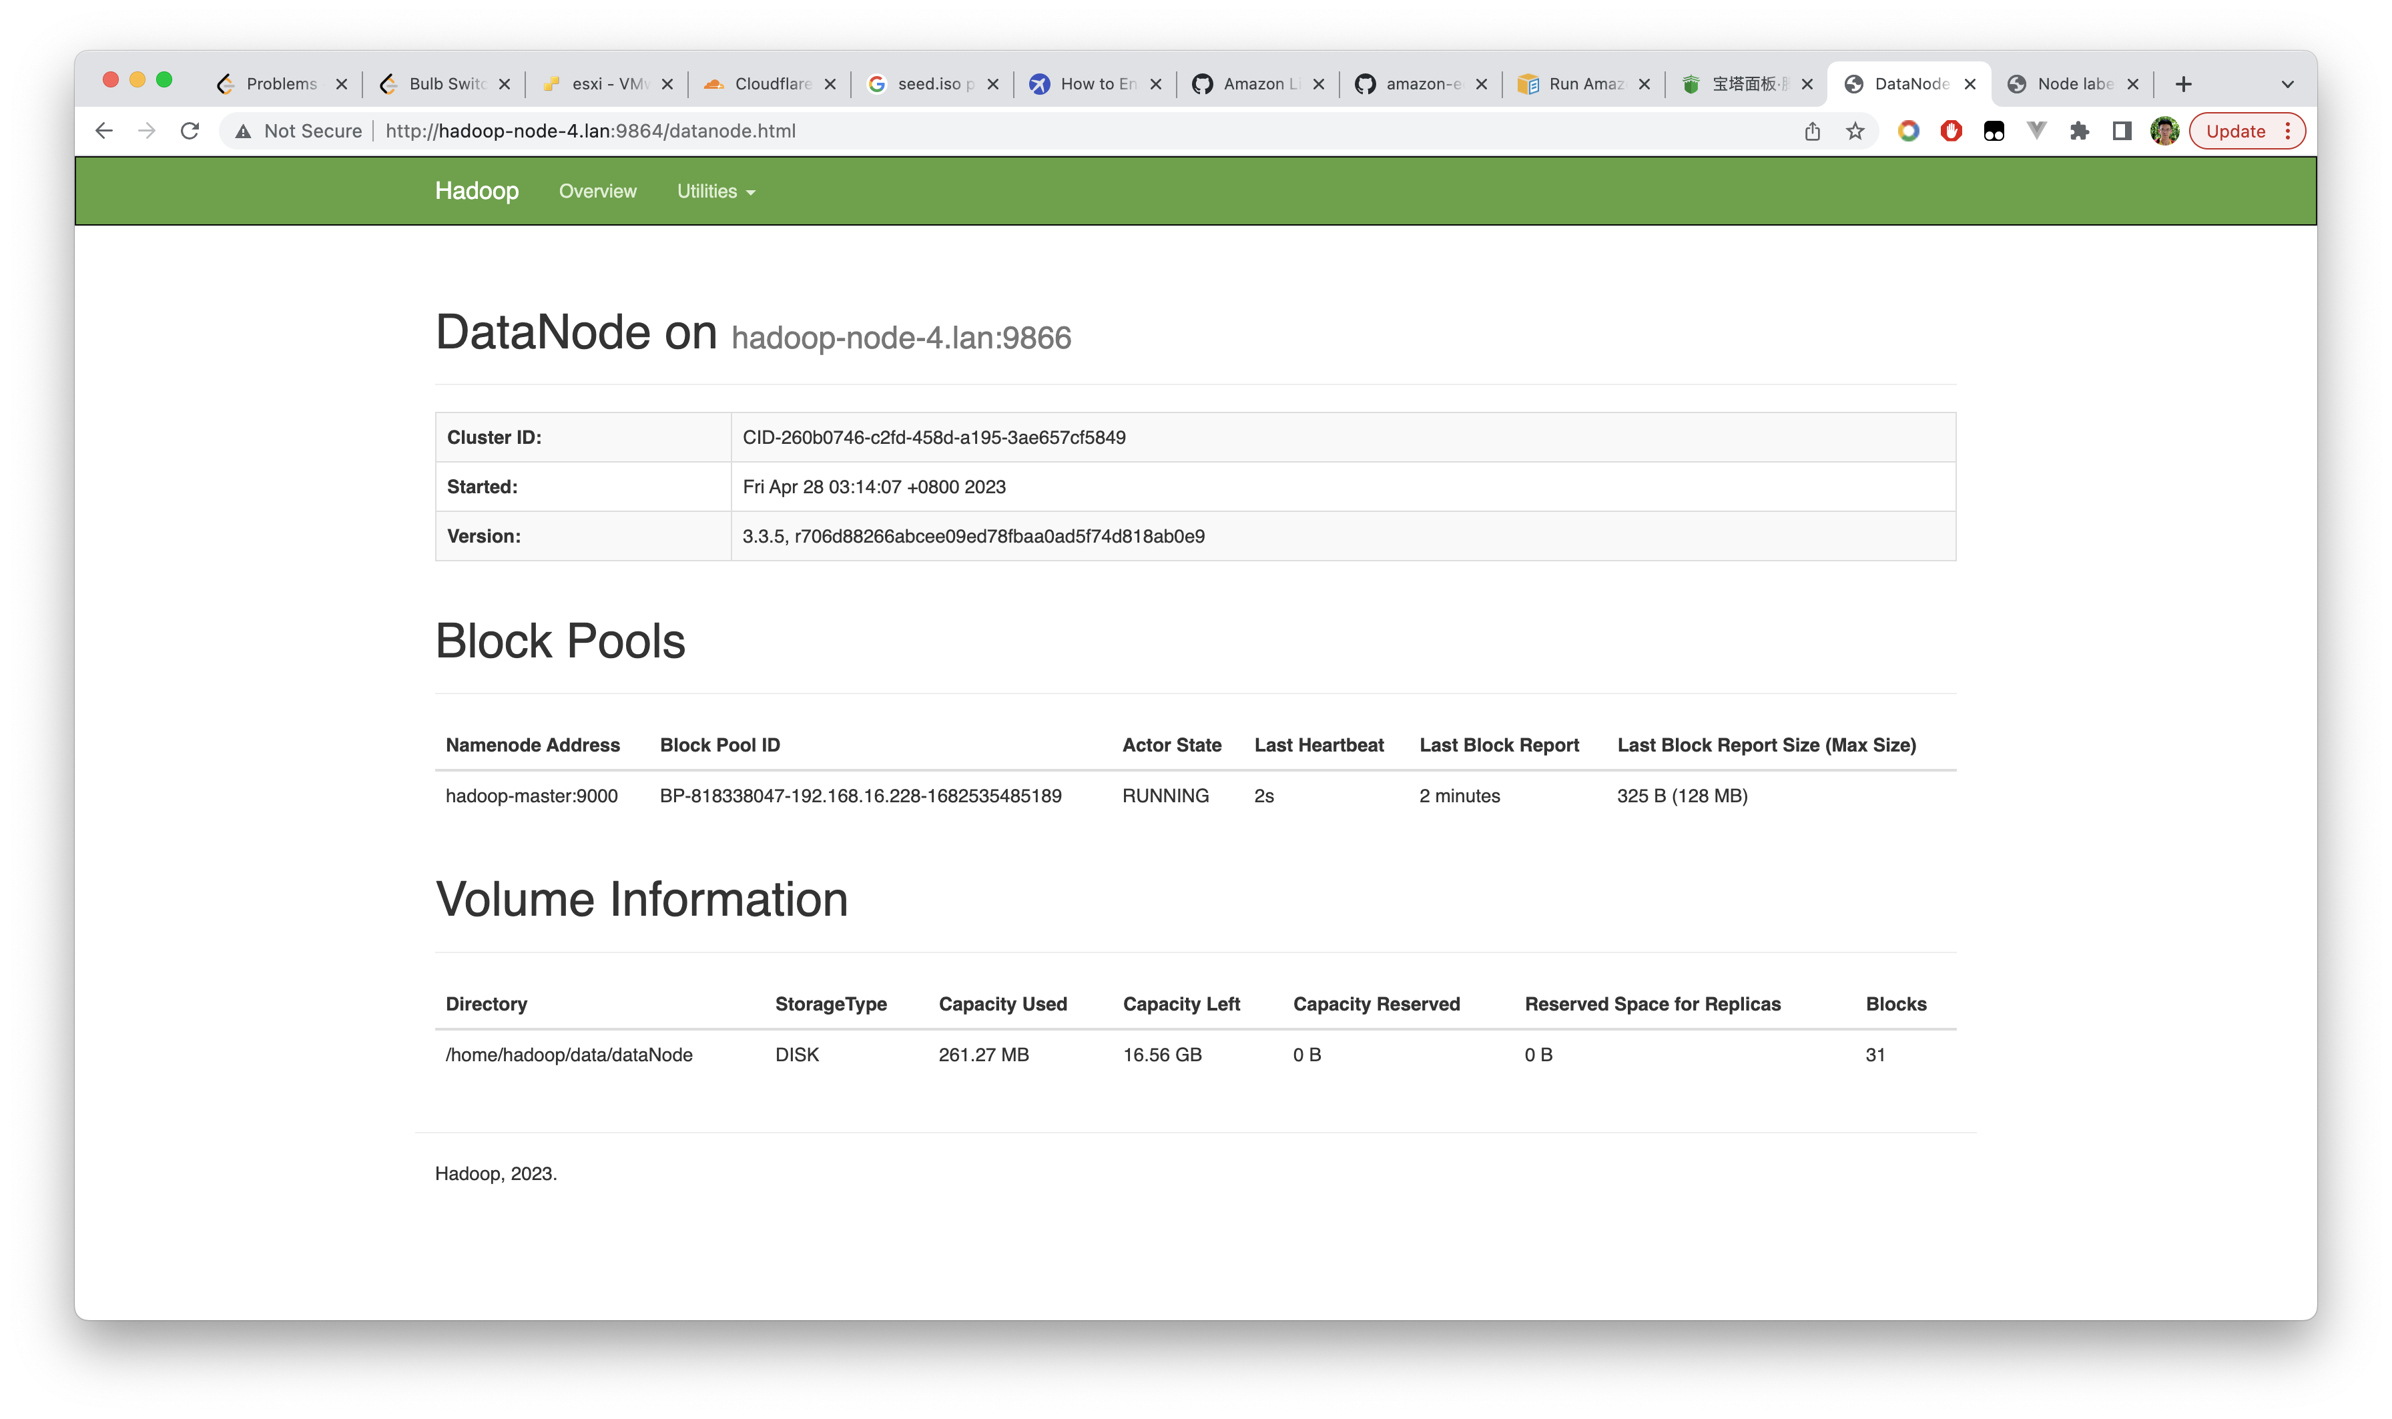Click the Update browser button
This screenshot has height=1419, width=2392.
2234,131
